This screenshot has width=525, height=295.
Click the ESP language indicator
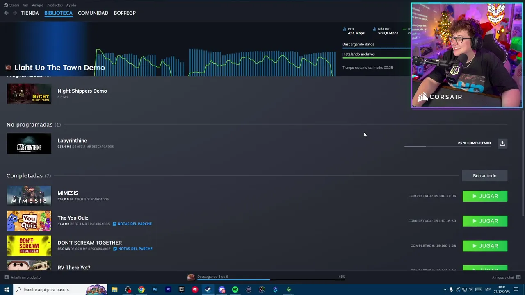pyautogui.click(x=488, y=290)
